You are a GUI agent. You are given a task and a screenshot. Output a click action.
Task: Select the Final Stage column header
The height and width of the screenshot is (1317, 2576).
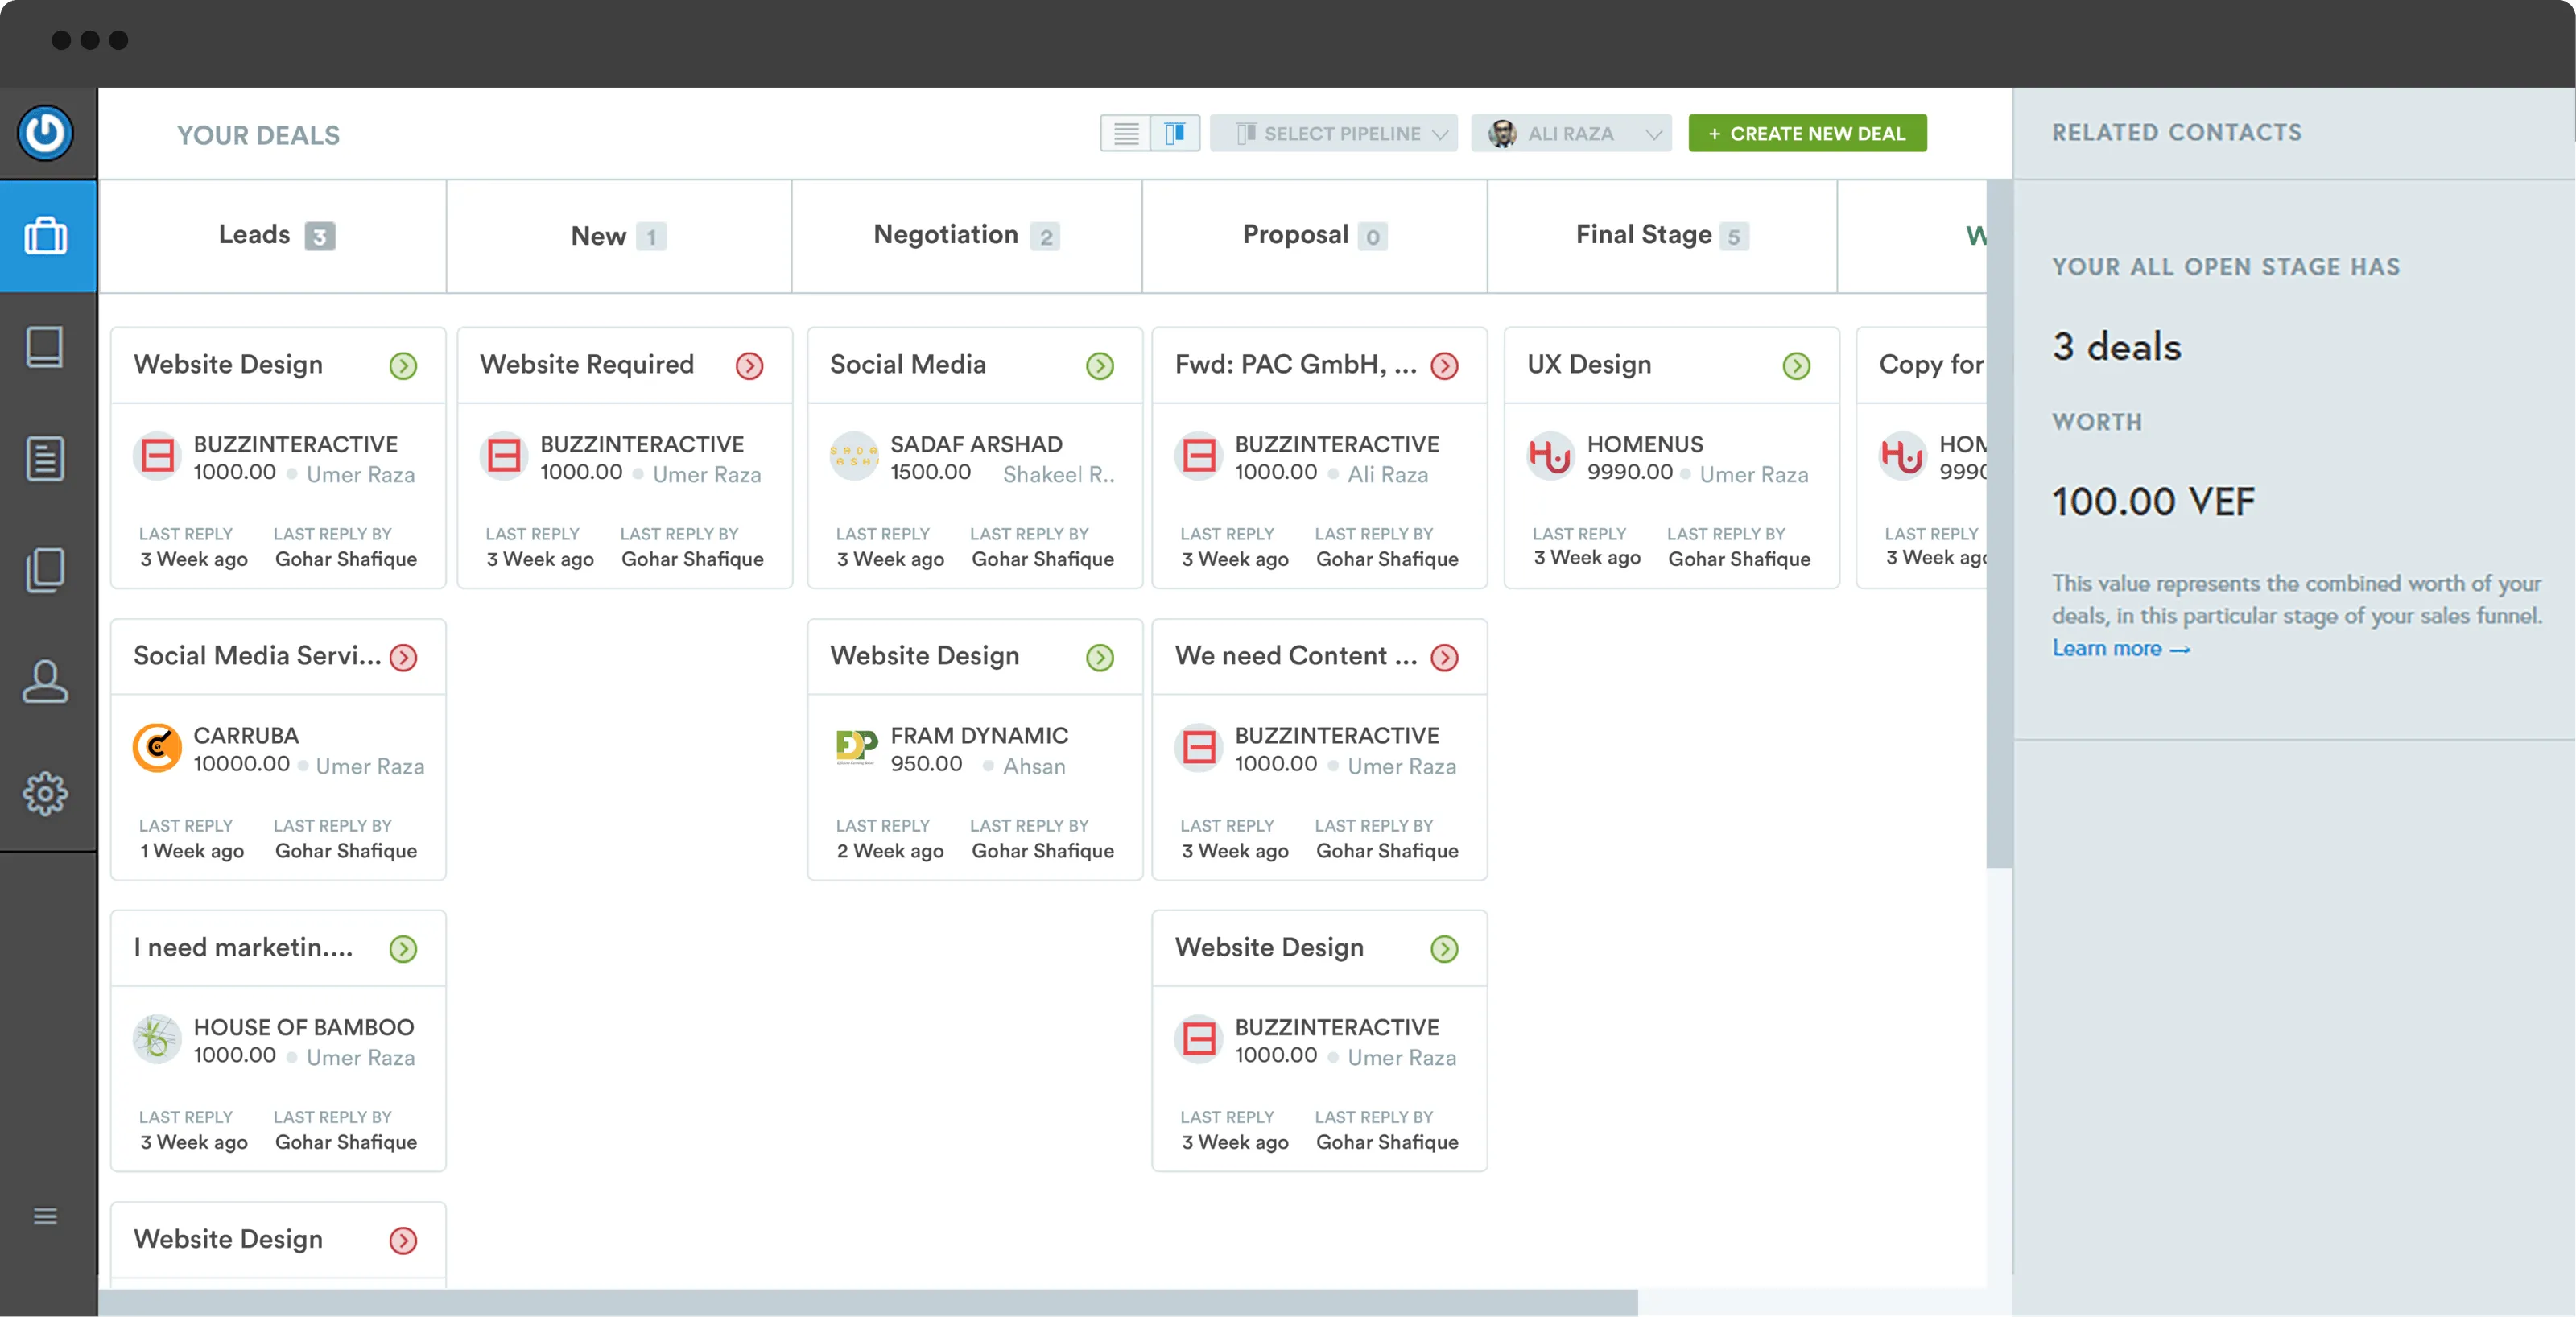pos(1662,236)
